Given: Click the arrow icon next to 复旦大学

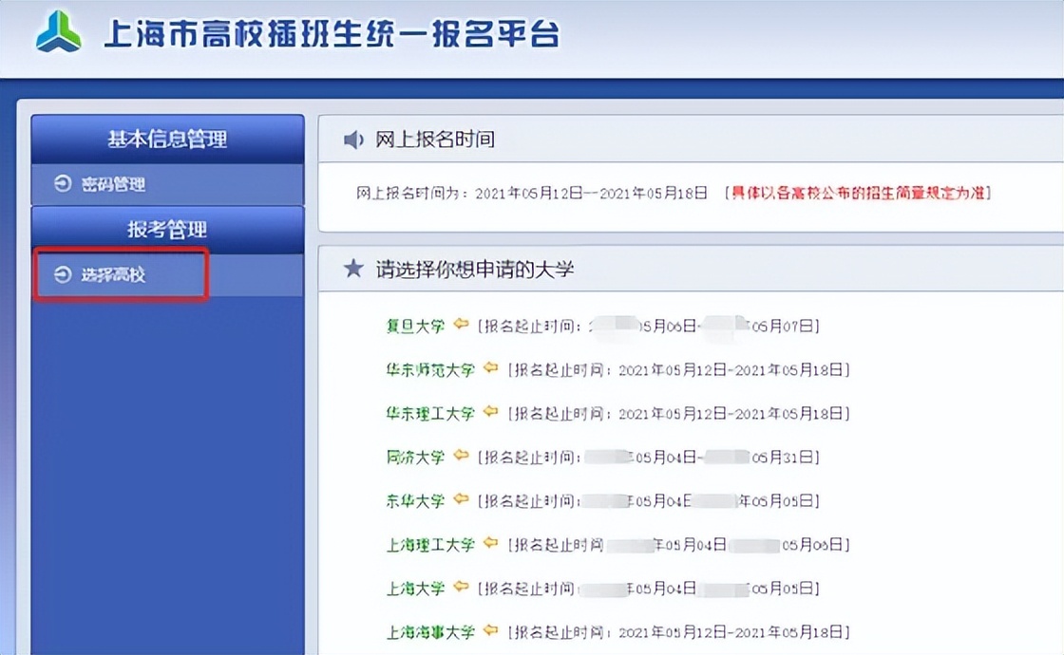Looking at the screenshot, I should 461,326.
